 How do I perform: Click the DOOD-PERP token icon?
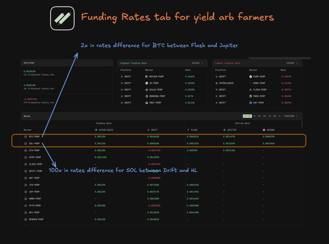tap(251, 83)
